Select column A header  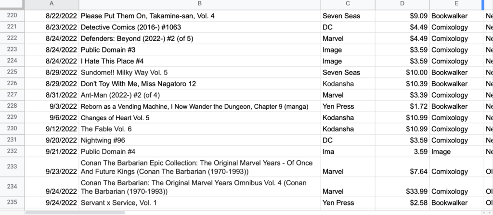[52, 4]
